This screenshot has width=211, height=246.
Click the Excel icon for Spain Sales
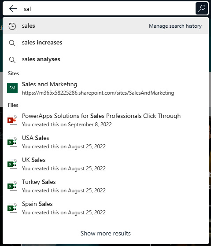12,208
